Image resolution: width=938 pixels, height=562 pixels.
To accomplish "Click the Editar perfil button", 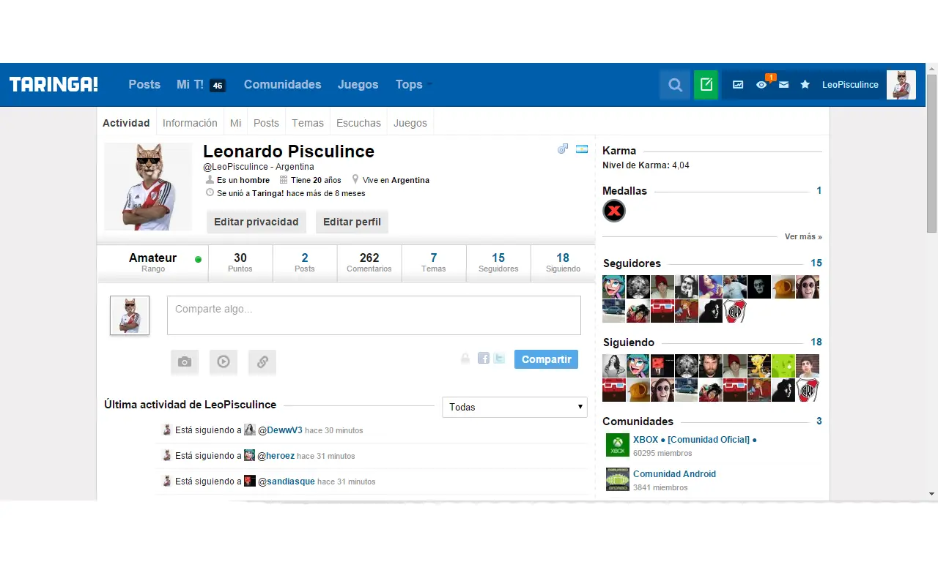I will (x=352, y=222).
